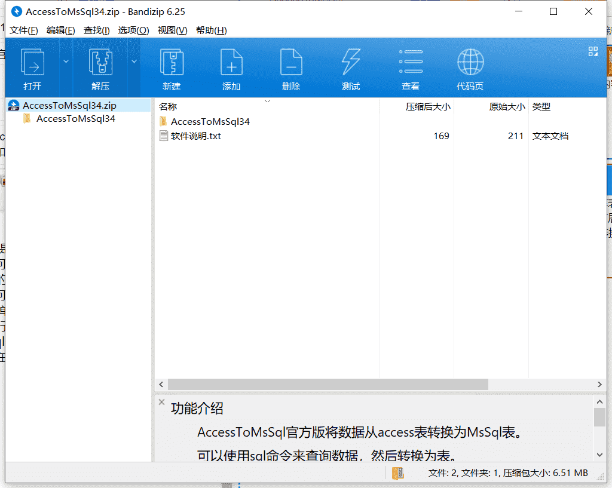This screenshot has height=488, width=612.
Task: Select the 软件说明.txt file row
Action: pyautogui.click(x=381, y=136)
